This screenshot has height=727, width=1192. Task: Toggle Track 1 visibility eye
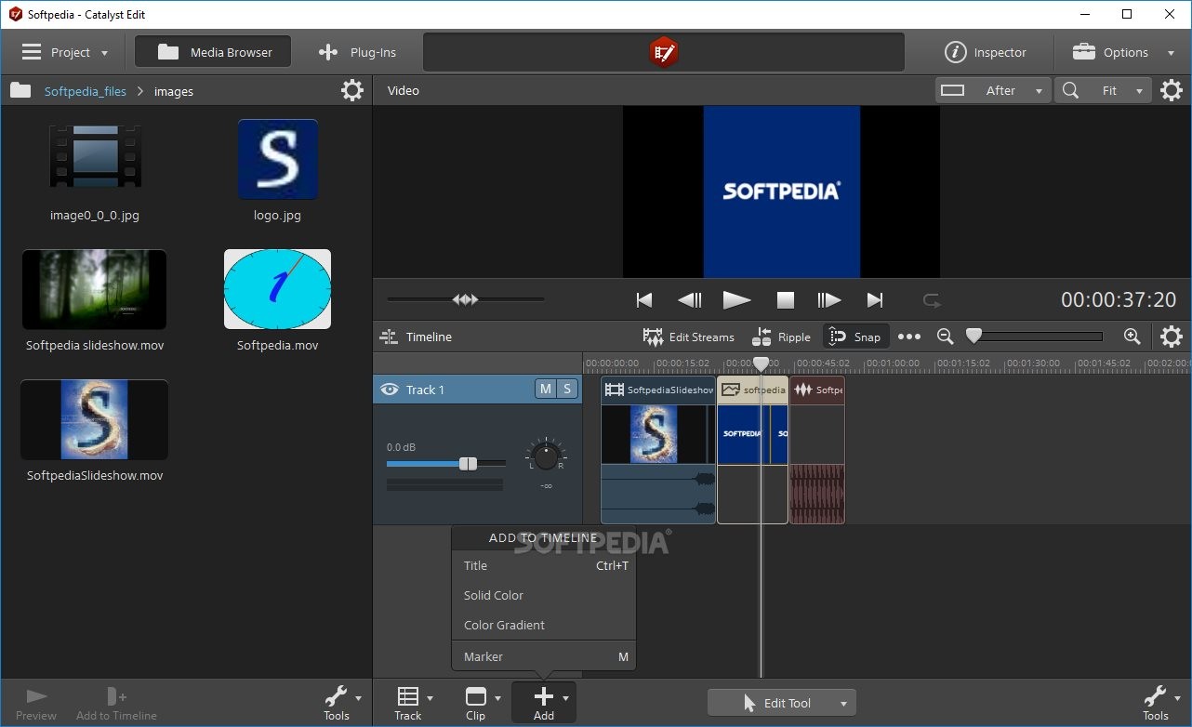tap(389, 390)
